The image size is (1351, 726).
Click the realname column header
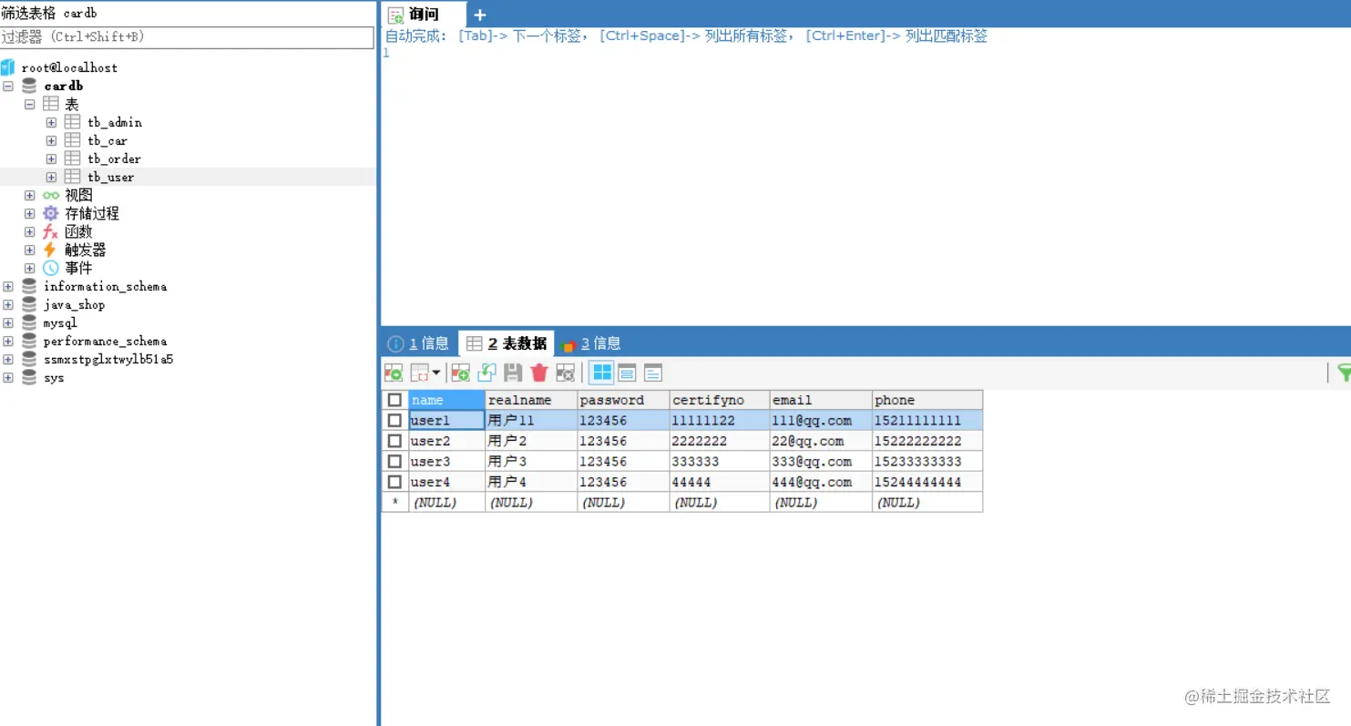pyautogui.click(x=531, y=400)
